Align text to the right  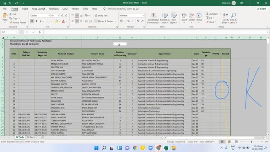click(81, 21)
